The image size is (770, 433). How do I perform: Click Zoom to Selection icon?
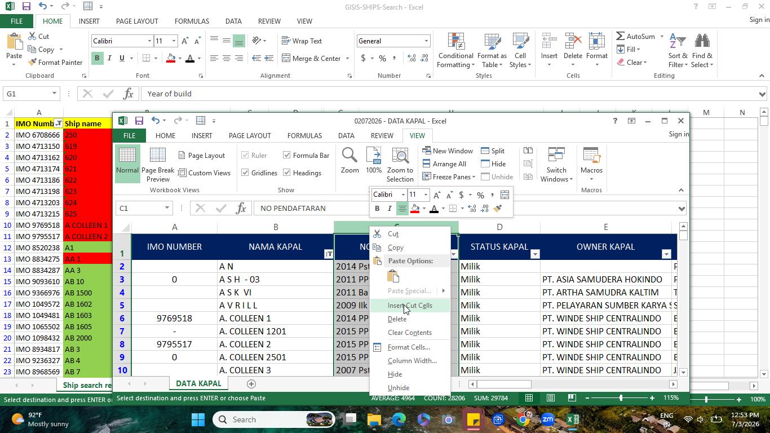click(x=400, y=156)
